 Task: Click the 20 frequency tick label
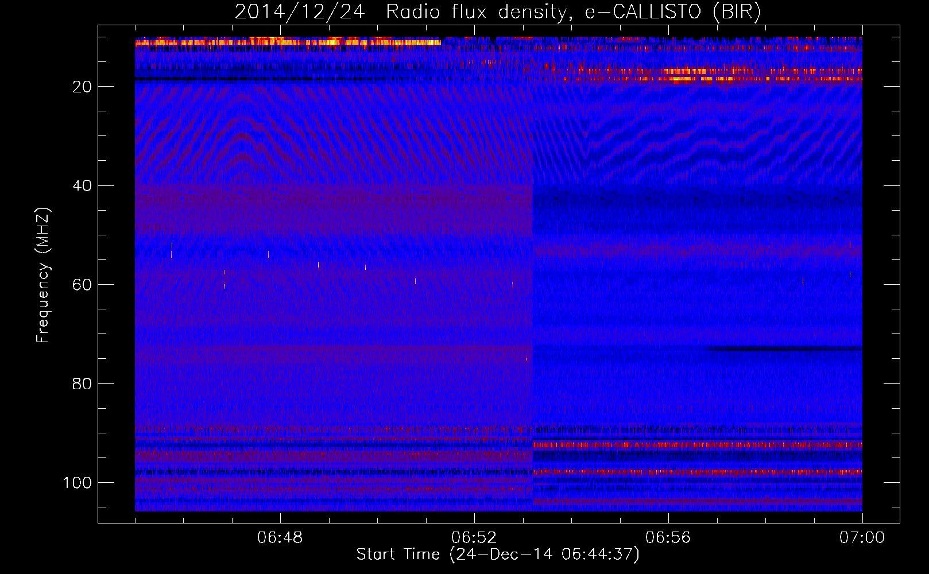82,87
